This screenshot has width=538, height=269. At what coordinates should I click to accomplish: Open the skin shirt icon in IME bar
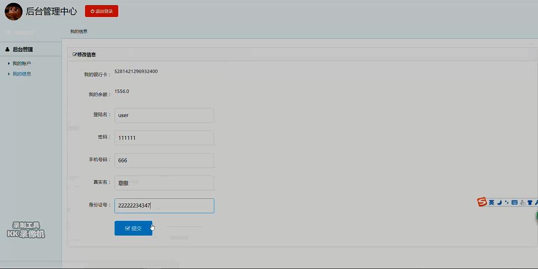click(x=530, y=203)
